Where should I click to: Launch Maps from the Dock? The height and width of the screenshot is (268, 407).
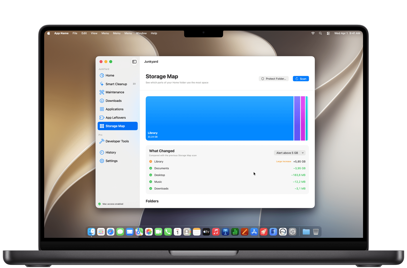[139, 232]
